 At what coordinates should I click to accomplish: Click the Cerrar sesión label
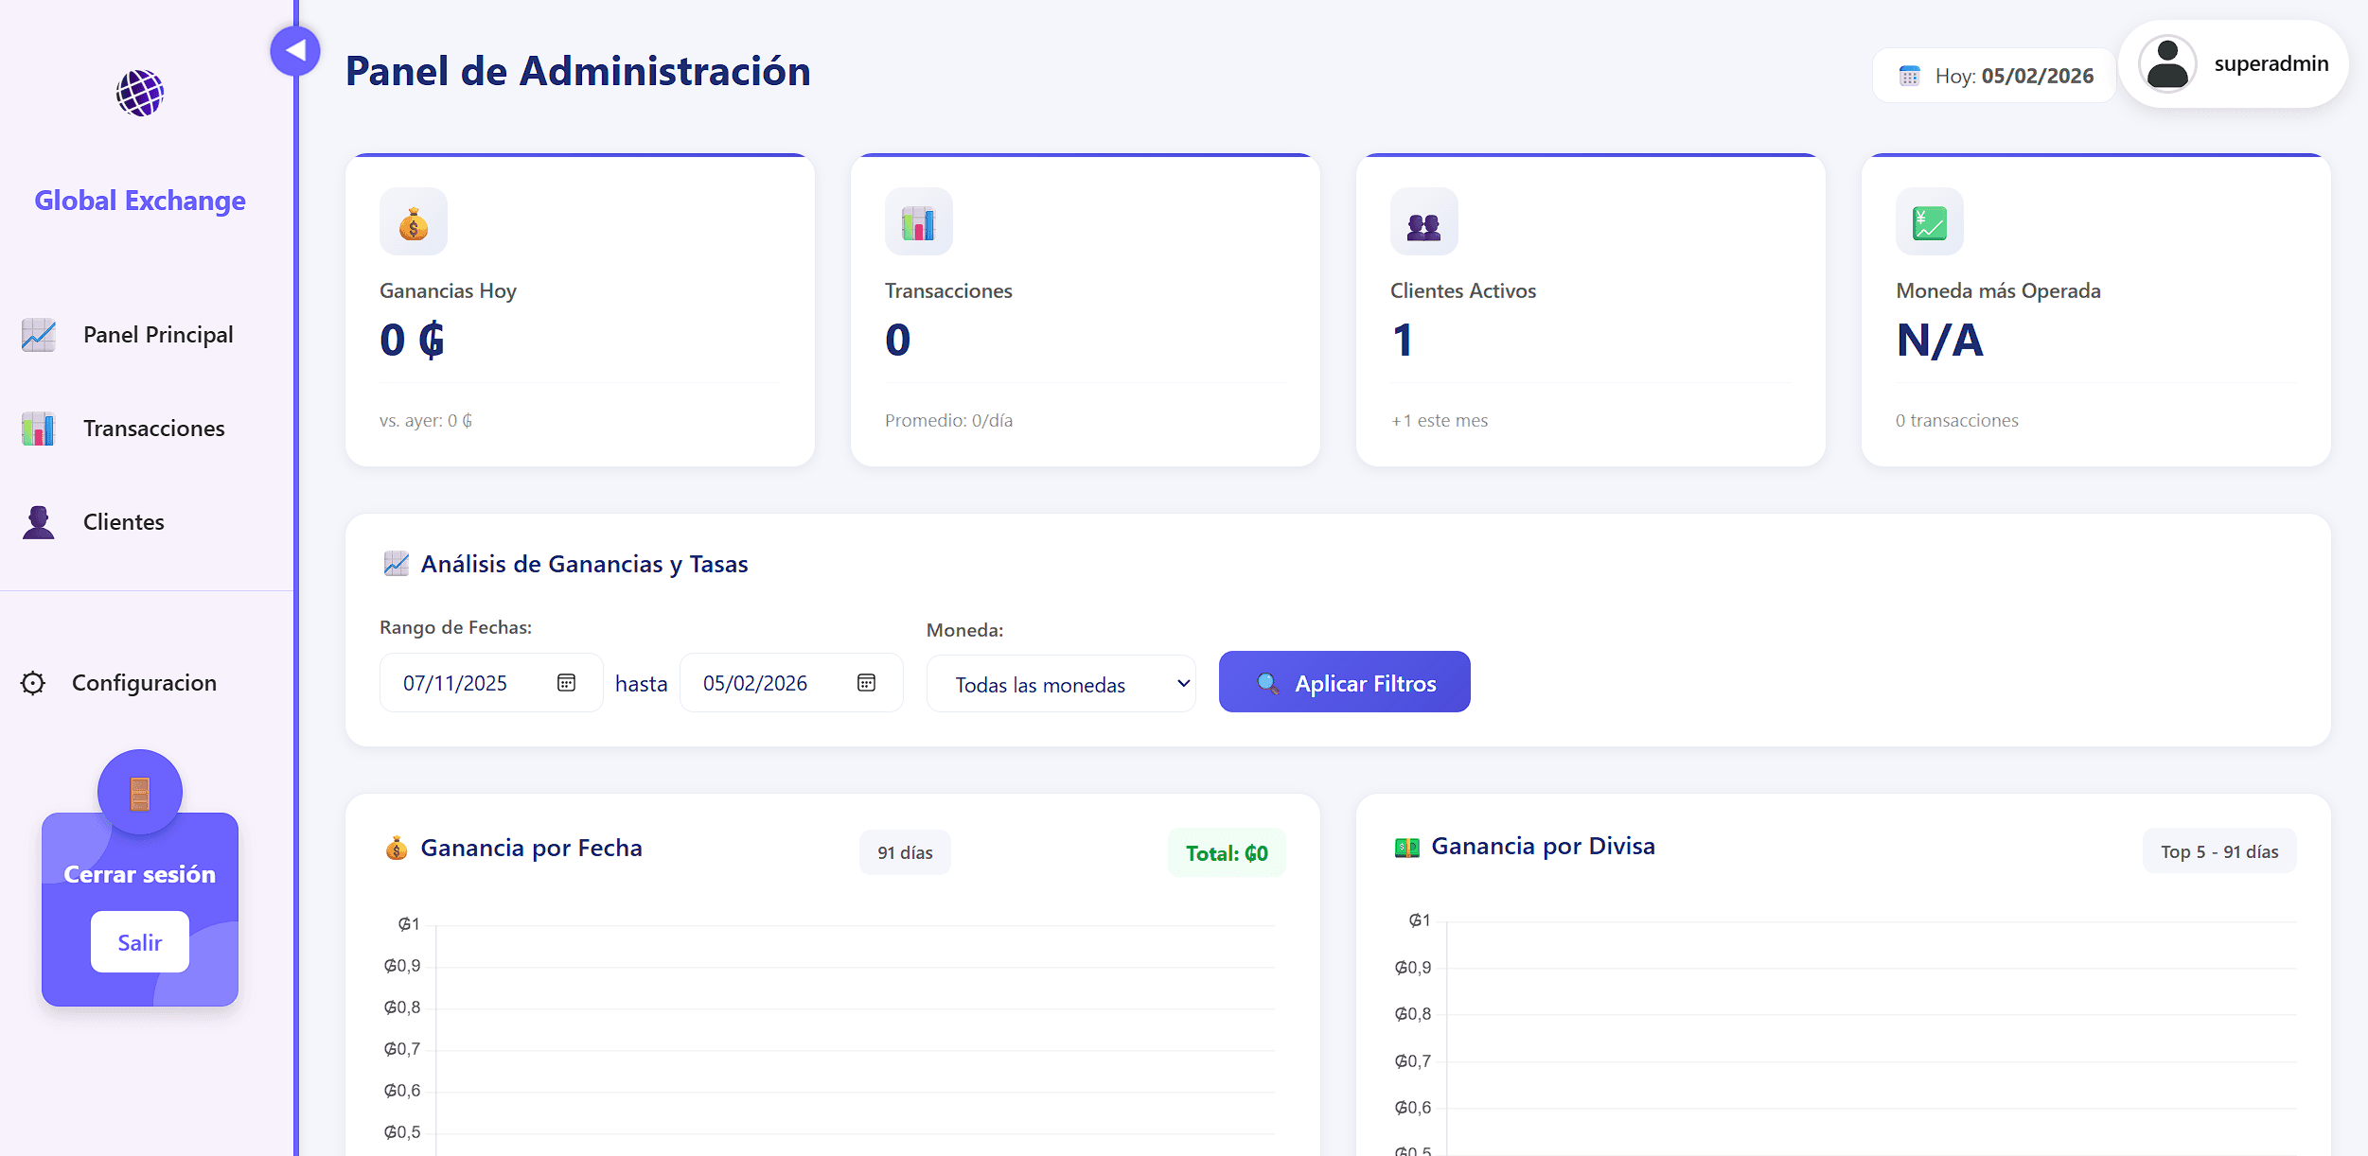[140, 874]
